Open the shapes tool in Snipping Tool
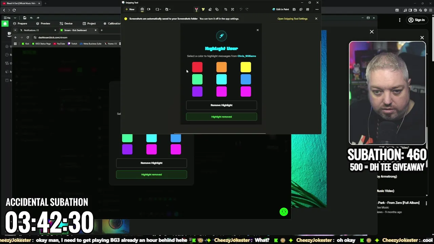This screenshot has height=244, width=434. pyautogui.click(x=217, y=9)
